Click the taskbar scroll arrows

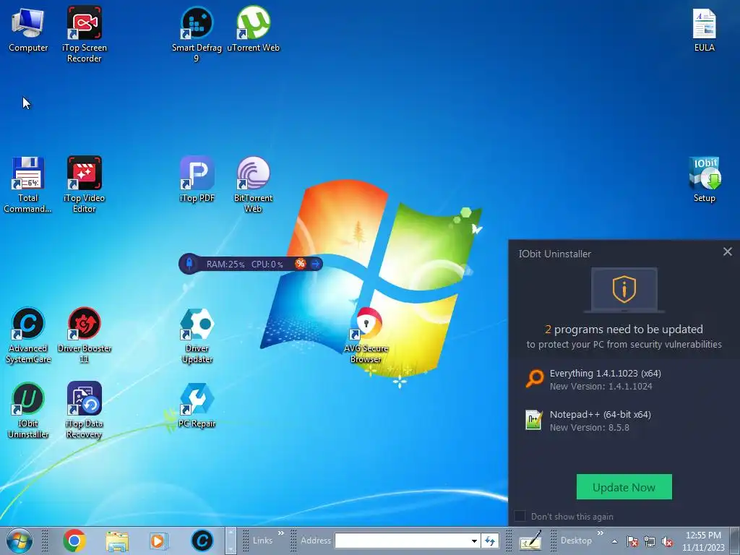(230, 541)
